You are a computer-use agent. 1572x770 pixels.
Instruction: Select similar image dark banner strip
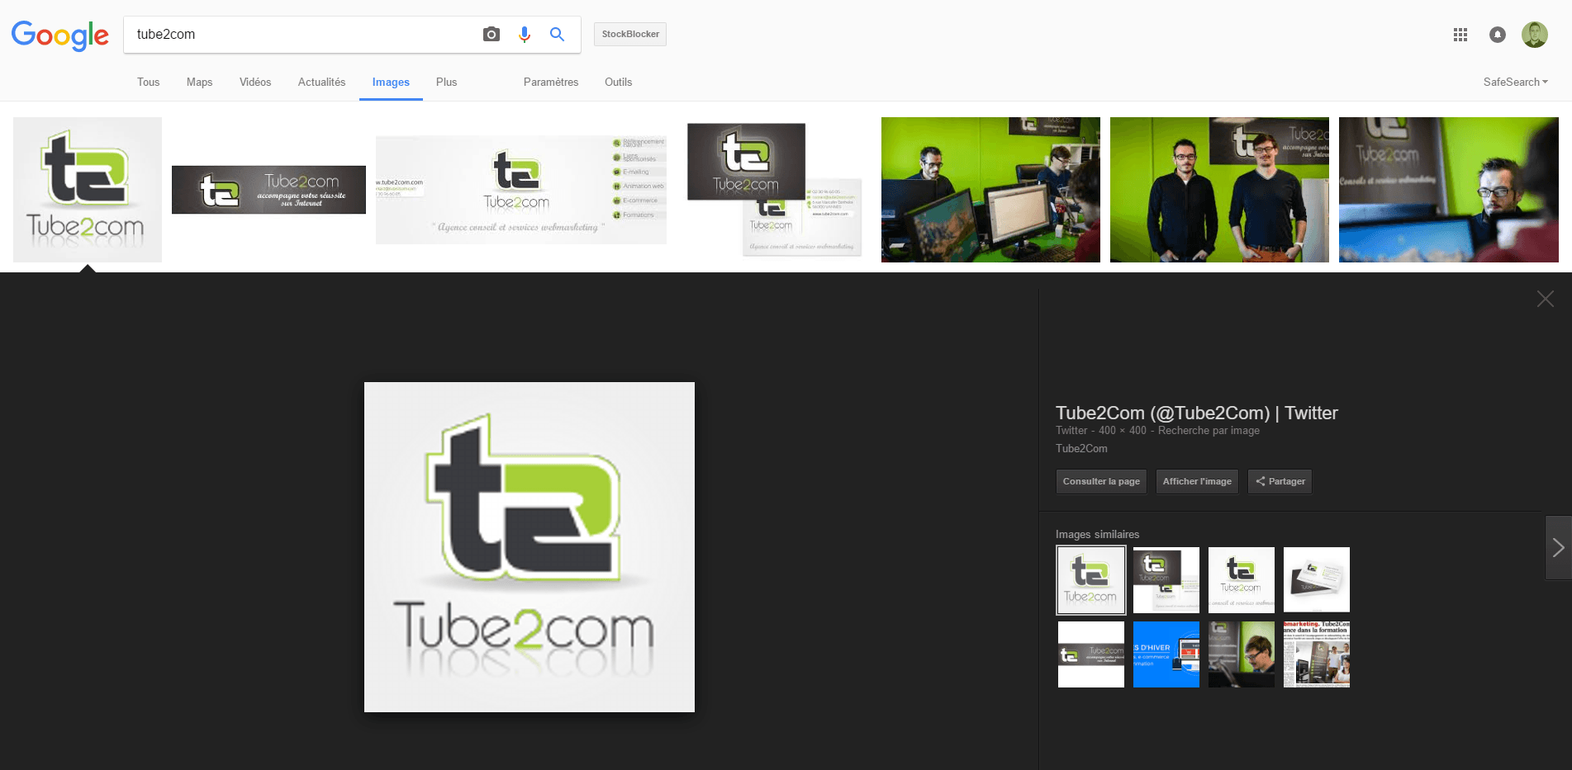click(x=1091, y=654)
